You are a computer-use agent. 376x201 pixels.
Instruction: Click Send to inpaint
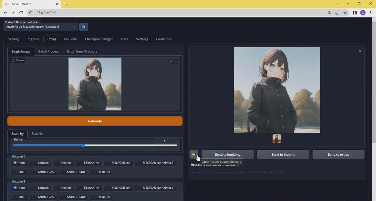pos(283,154)
